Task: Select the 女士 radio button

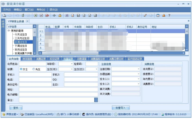Action: coord(21,69)
